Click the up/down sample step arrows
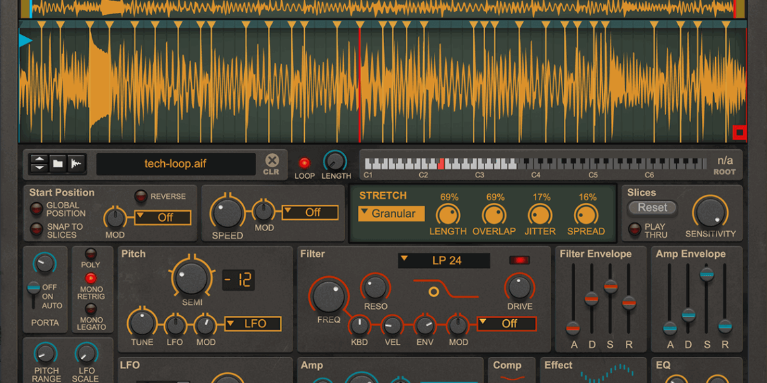Viewport: 767px width, 383px height. (40, 163)
